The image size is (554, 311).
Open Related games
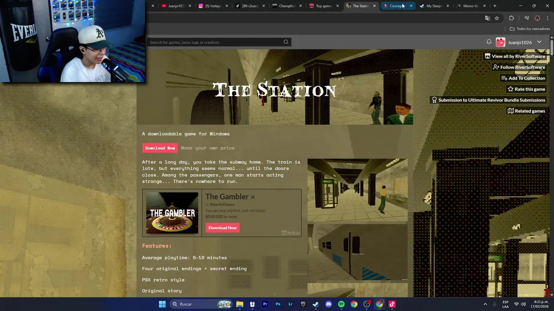(526, 111)
